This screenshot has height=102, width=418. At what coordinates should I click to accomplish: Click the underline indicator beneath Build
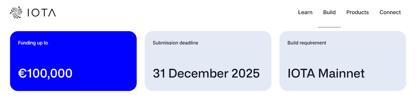329,27
